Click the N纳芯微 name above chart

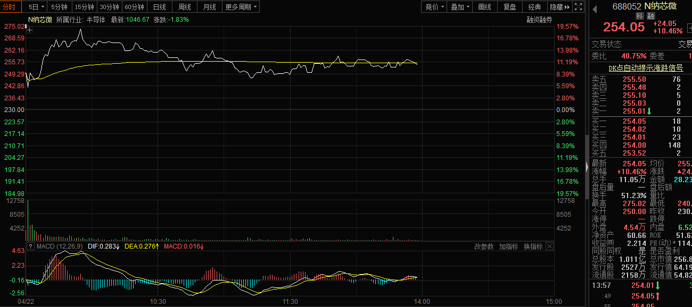[40, 19]
